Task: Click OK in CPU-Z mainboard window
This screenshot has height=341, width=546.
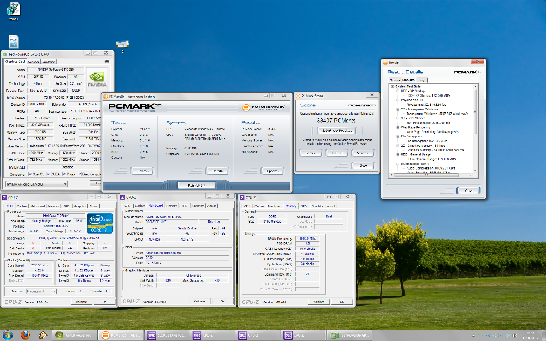Action: click(x=223, y=301)
